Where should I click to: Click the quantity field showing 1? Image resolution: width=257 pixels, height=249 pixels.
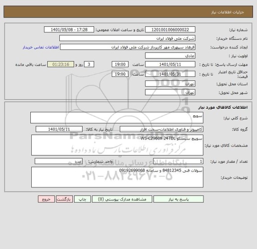point(178,161)
